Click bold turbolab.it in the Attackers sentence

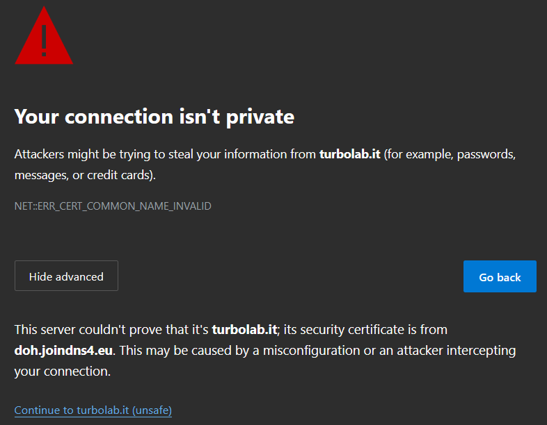(x=349, y=154)
